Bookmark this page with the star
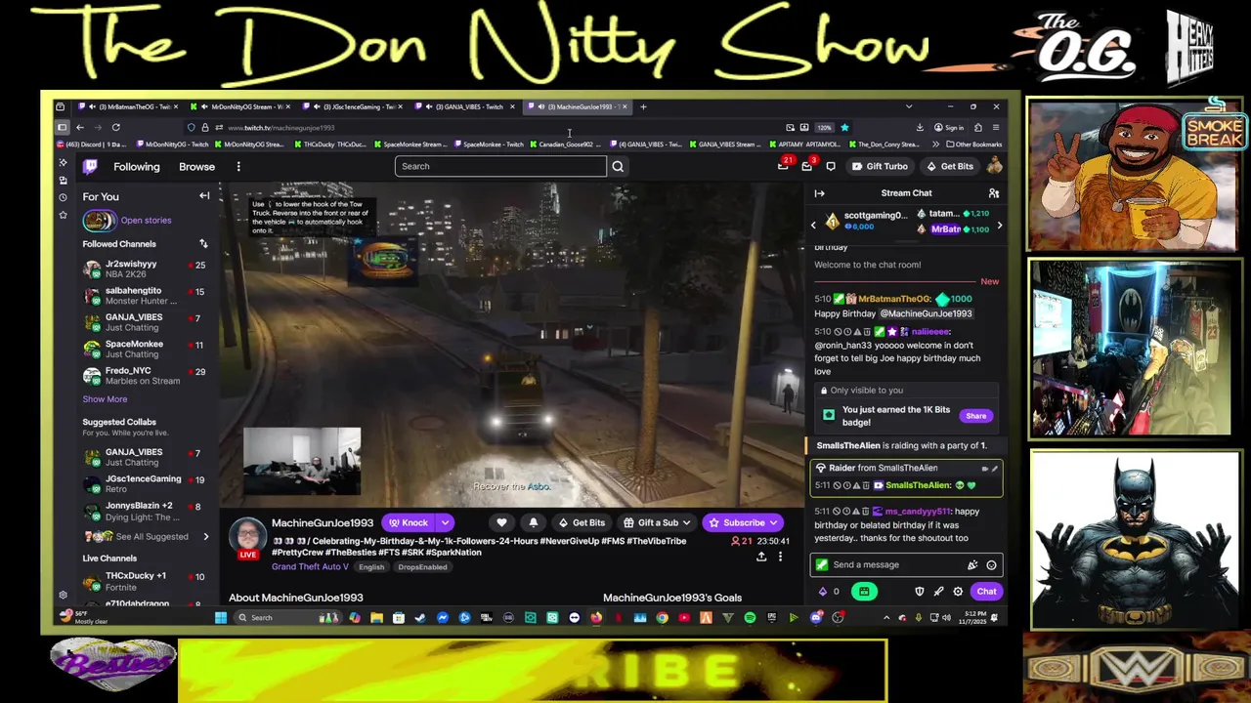The width and height of the screenshot is (1251, 703). coord(844,127)
